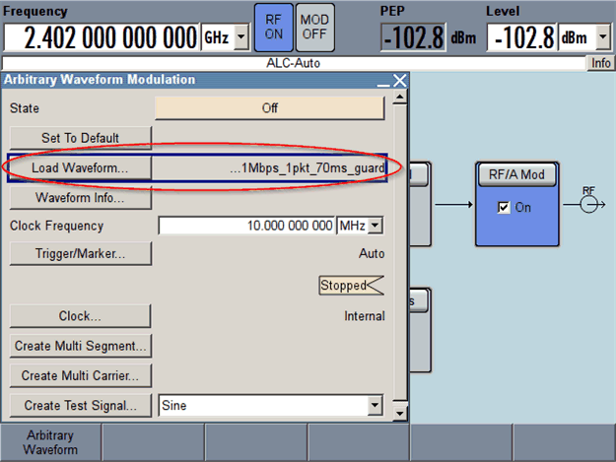Screen dimensions: 616x462
Task: Click Create Multi Carrier button
Action: (80, 375)
